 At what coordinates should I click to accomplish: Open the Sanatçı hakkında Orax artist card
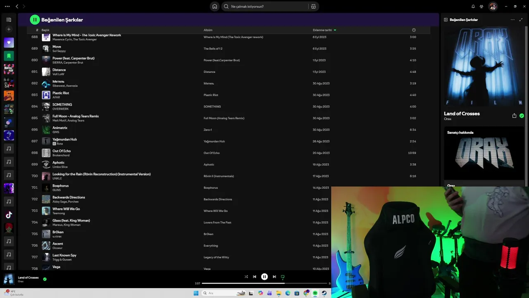click(484, 156)
